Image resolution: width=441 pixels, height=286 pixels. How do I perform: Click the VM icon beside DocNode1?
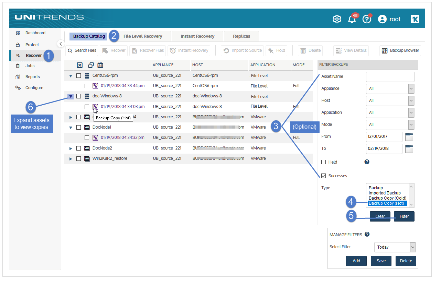point(87,127)
